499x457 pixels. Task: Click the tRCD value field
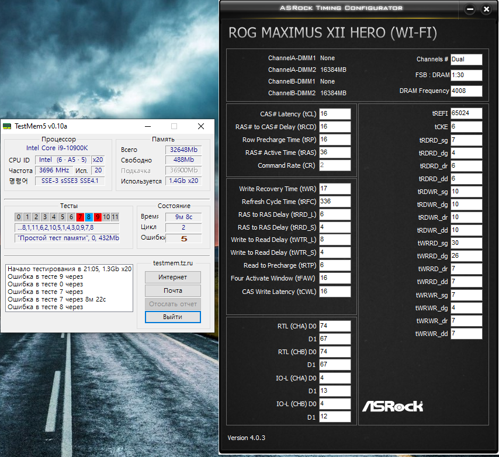click(x=335, y=127)
